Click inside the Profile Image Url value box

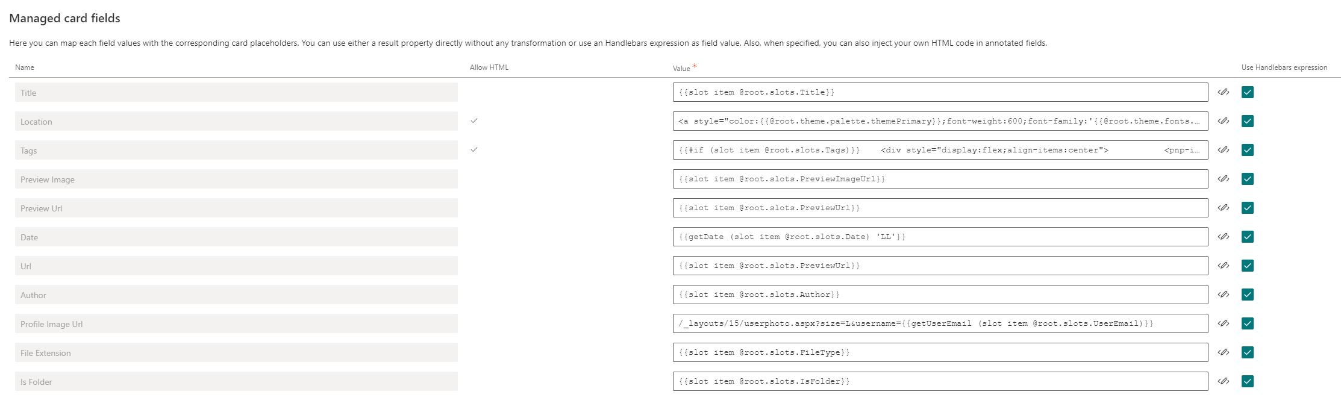pyautogui.click(x=940, y=323)
